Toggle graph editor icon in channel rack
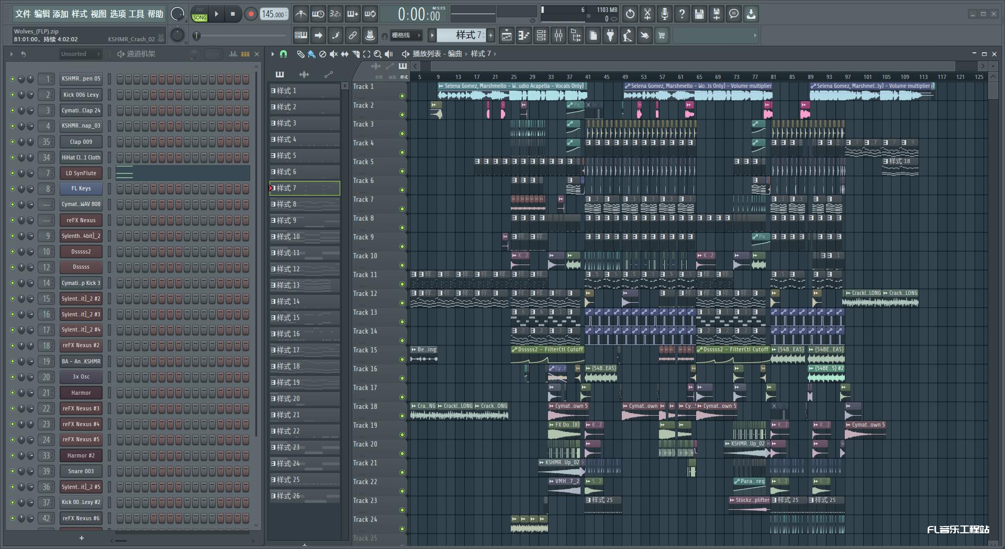This screenshot has width=1005, height=549. 233,54
